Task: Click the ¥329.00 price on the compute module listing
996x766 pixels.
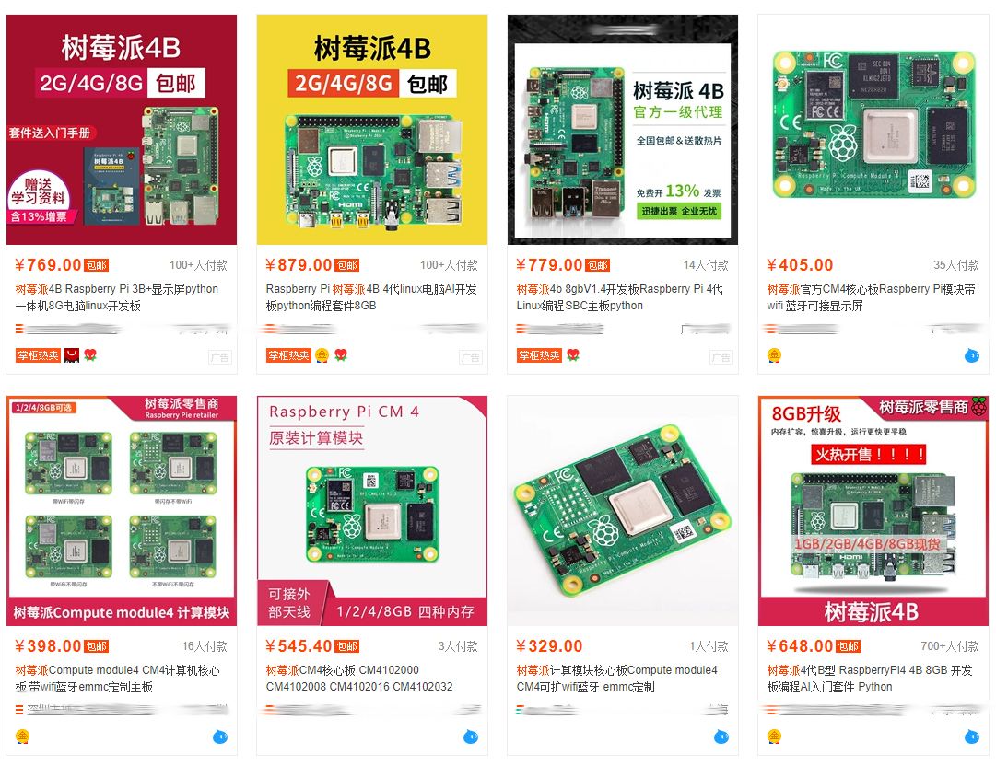Action: [x=549, y=646]
